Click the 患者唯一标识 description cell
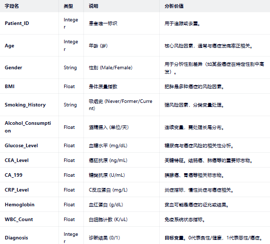The width and height of the screenshot is (270, 244). click(103, 23)
